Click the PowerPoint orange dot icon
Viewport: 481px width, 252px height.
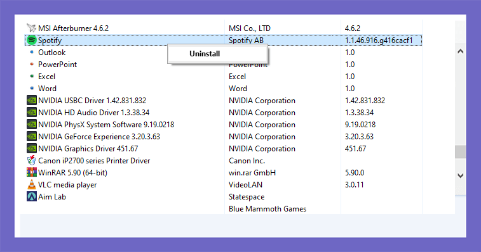31,64
